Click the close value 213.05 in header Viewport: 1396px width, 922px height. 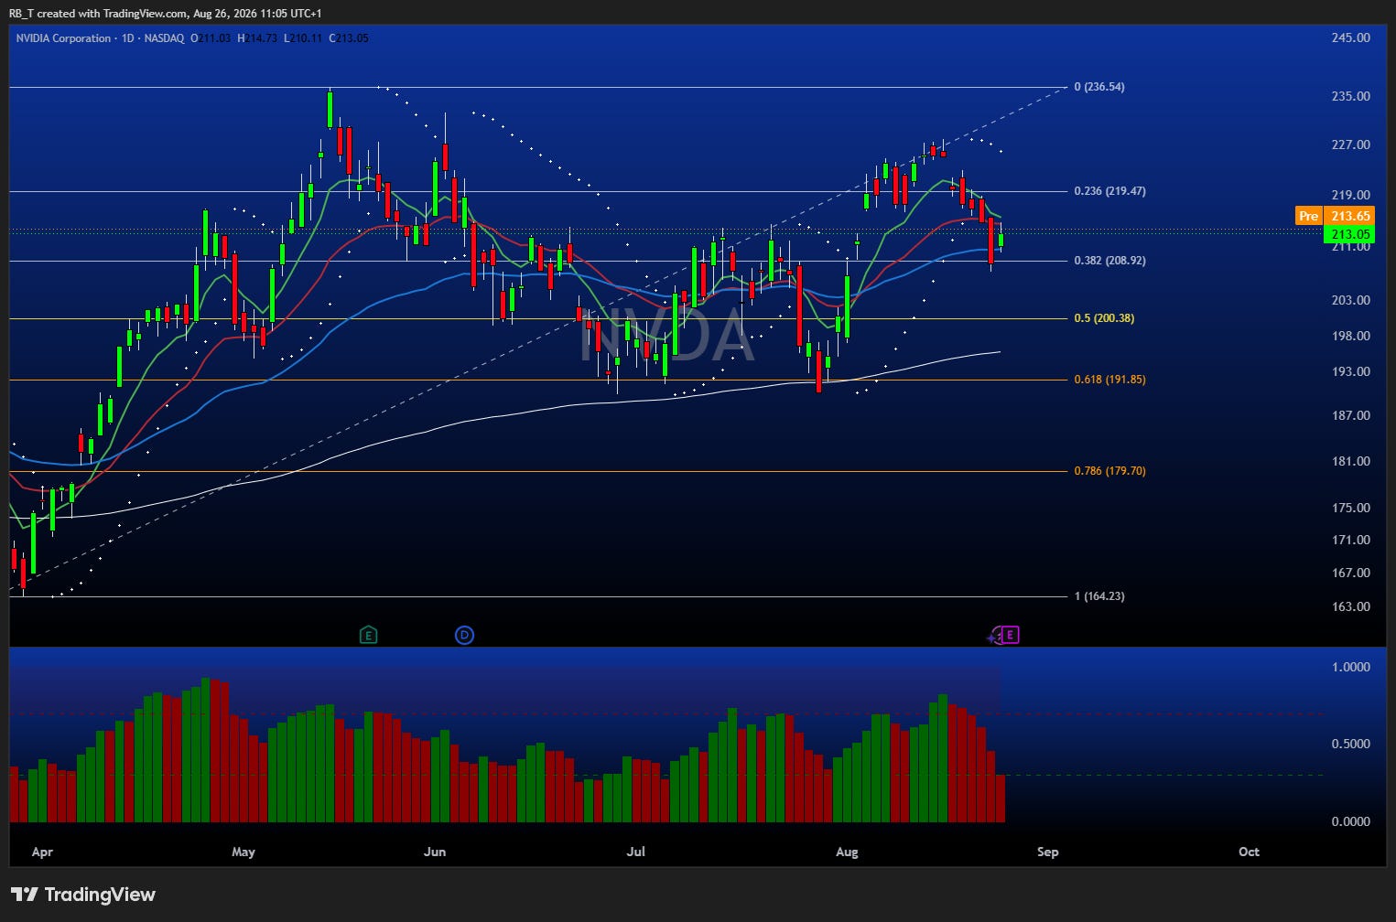coord(353,38)
